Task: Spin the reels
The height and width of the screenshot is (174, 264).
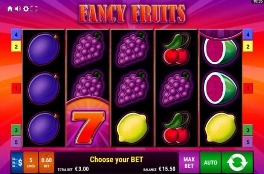Action: click(x=237, y=162)
